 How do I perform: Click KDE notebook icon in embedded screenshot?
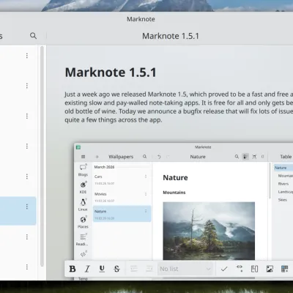coord(83,185)
